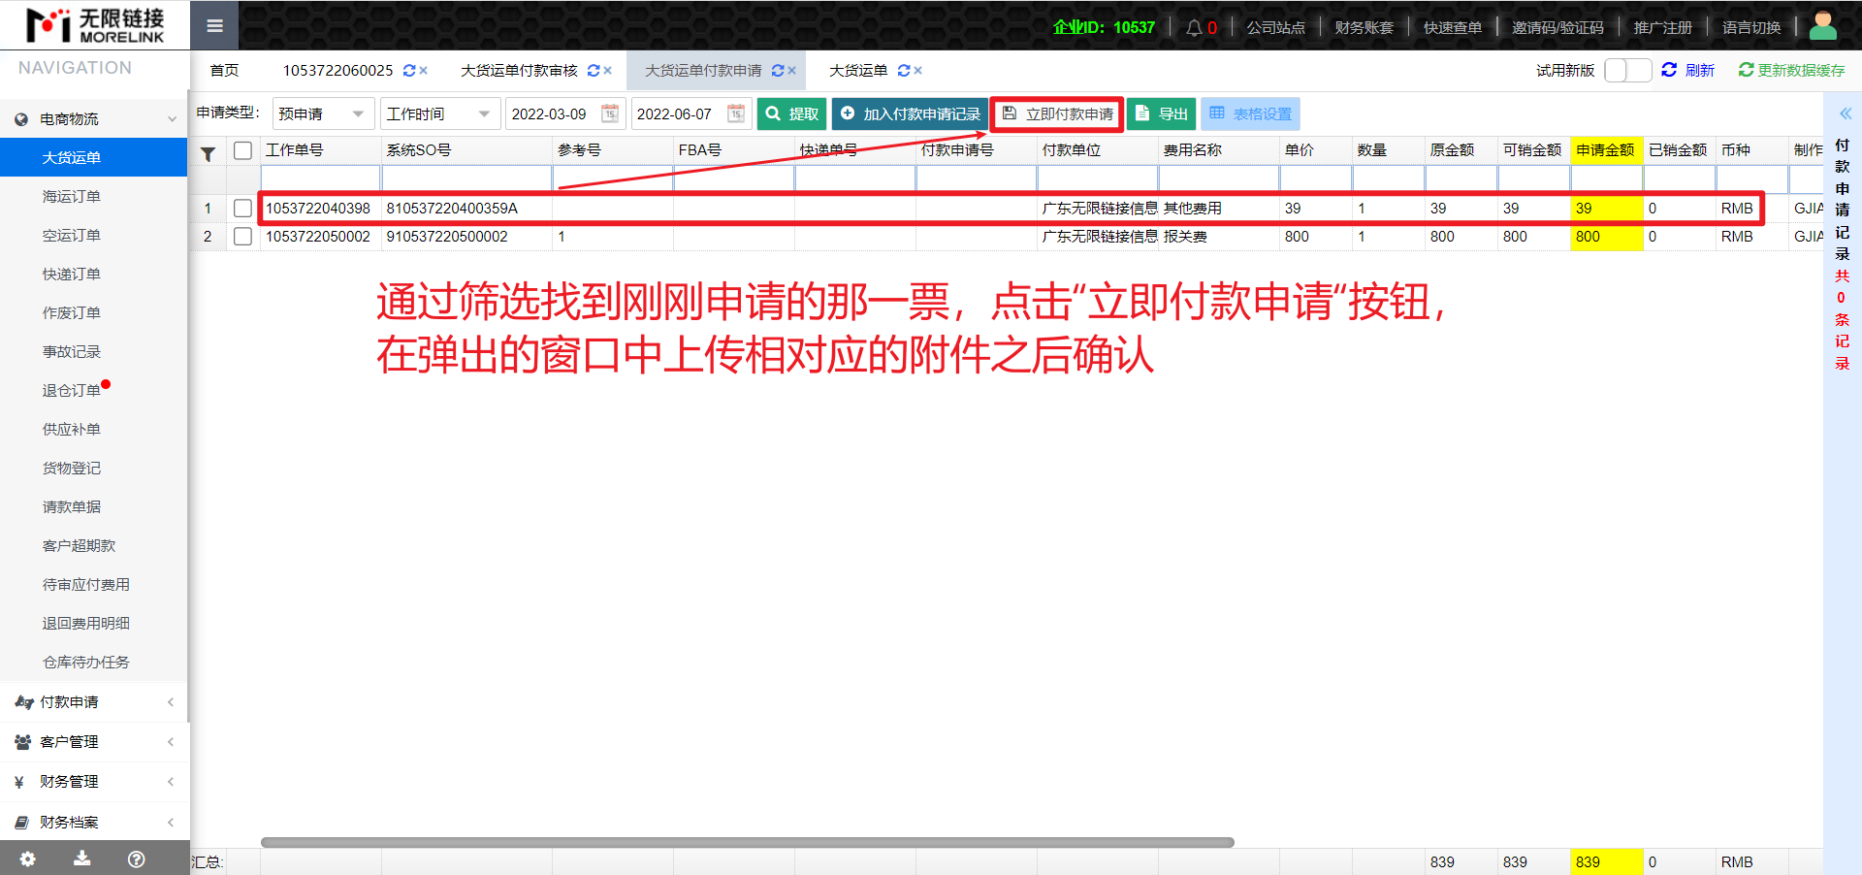This screenshot has width=1862, height=875.
Task: Open the help question mark icon
Action: coord(137,859)
